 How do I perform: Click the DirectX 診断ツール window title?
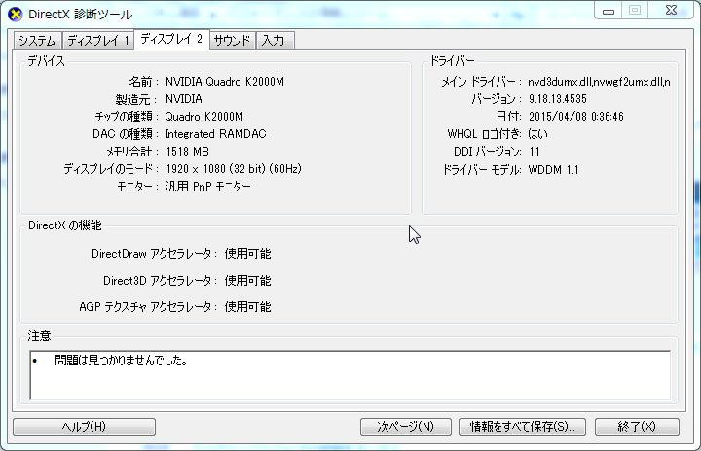pos(81,15)
